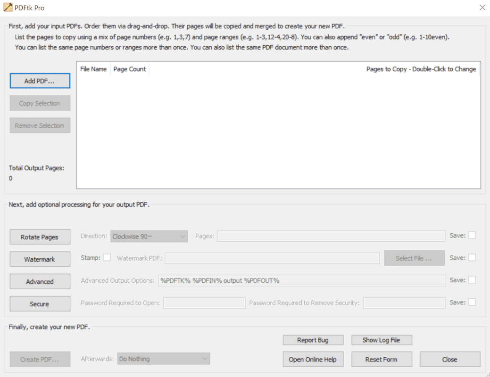Click the Report Bug button
490x377 pixels.
click(313, 340)
